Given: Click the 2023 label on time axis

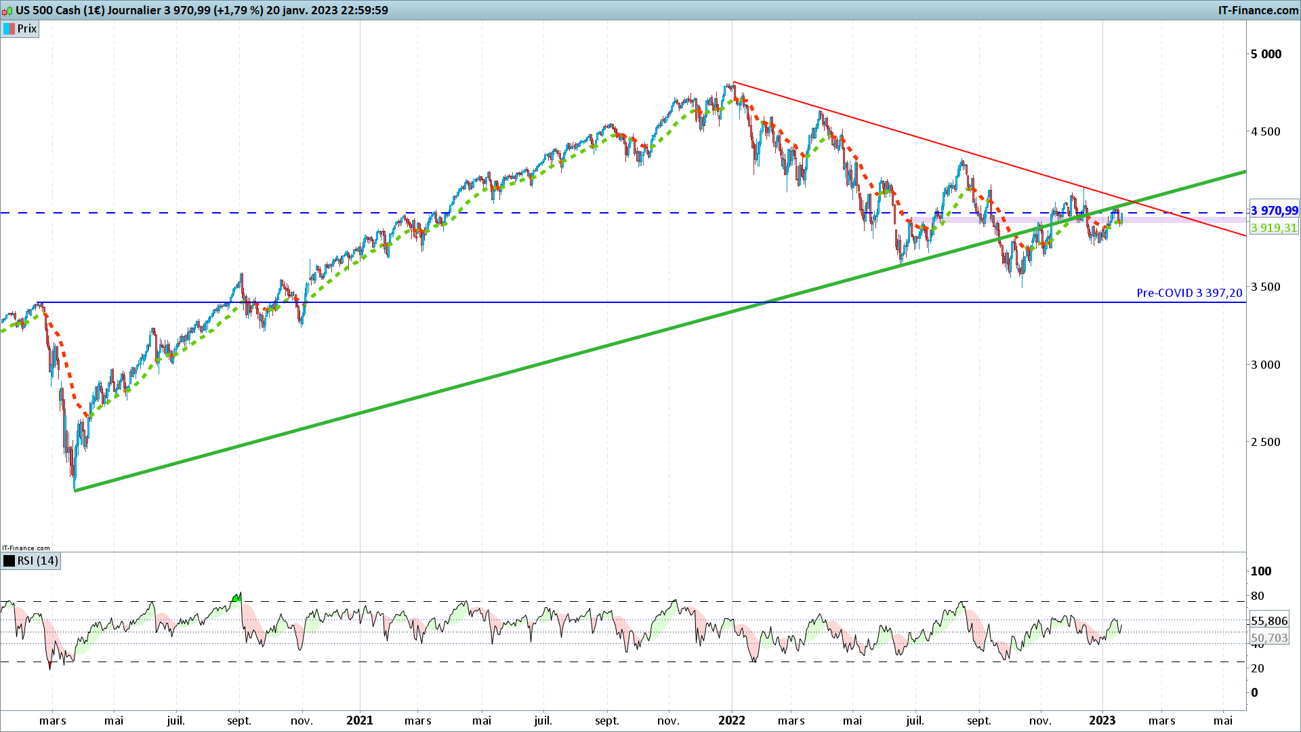Looking at the screenshot, I should 1102,720.
